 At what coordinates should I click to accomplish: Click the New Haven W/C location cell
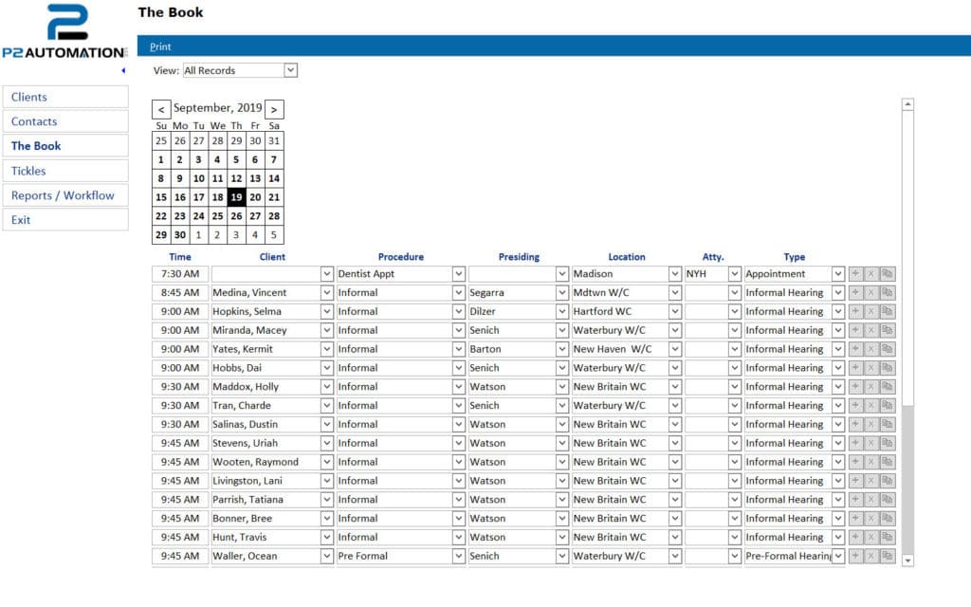pyautogui.click(x=620, y=349)
